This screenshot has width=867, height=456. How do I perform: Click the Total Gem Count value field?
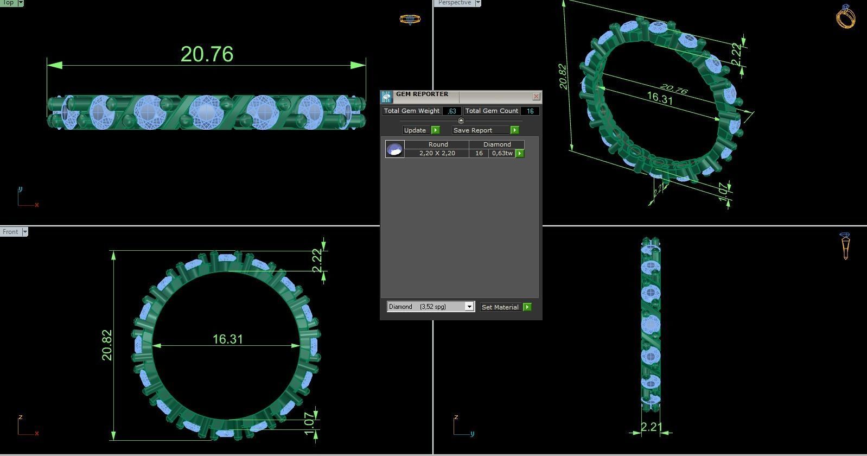pos(530,111)
